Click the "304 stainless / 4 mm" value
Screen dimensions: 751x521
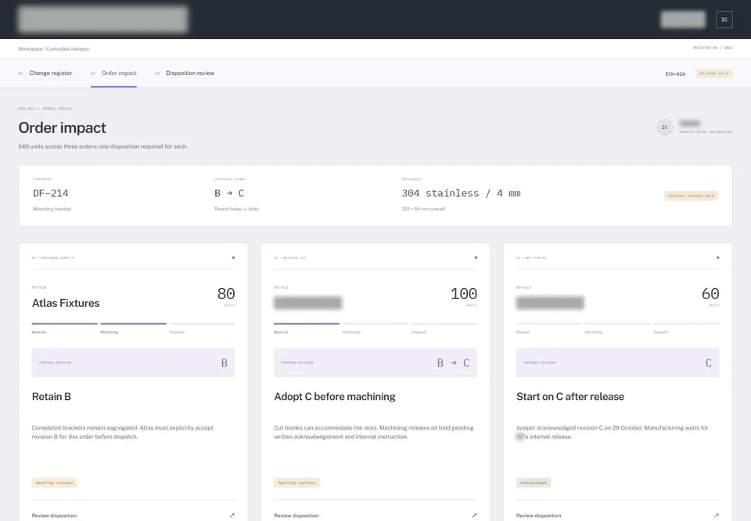tap(461, 193)
